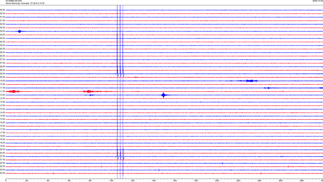
Task: Click the 0 tick on the minutes axis
Action: click(x=6, y=181)
